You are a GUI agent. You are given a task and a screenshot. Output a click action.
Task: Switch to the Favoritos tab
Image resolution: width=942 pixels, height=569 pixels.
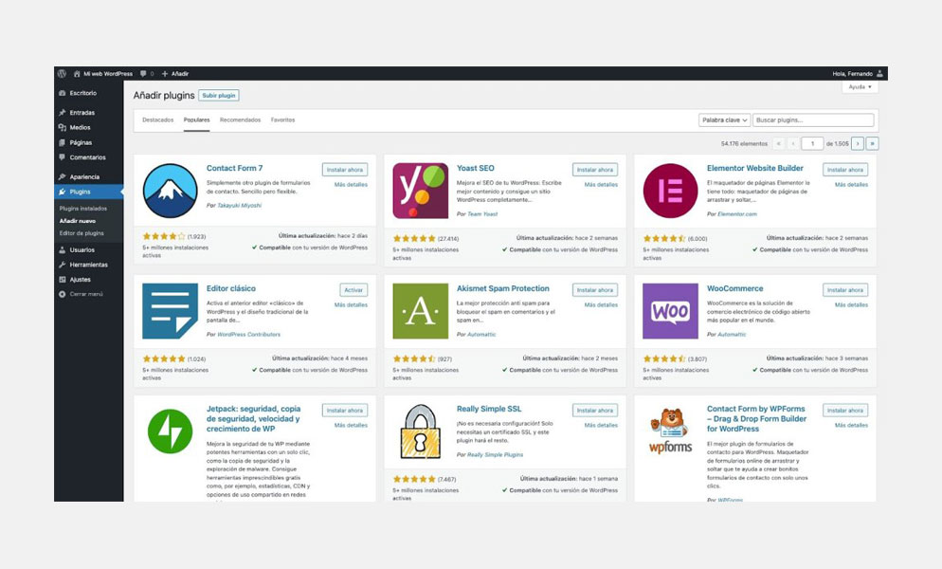[x=283, y=120]
